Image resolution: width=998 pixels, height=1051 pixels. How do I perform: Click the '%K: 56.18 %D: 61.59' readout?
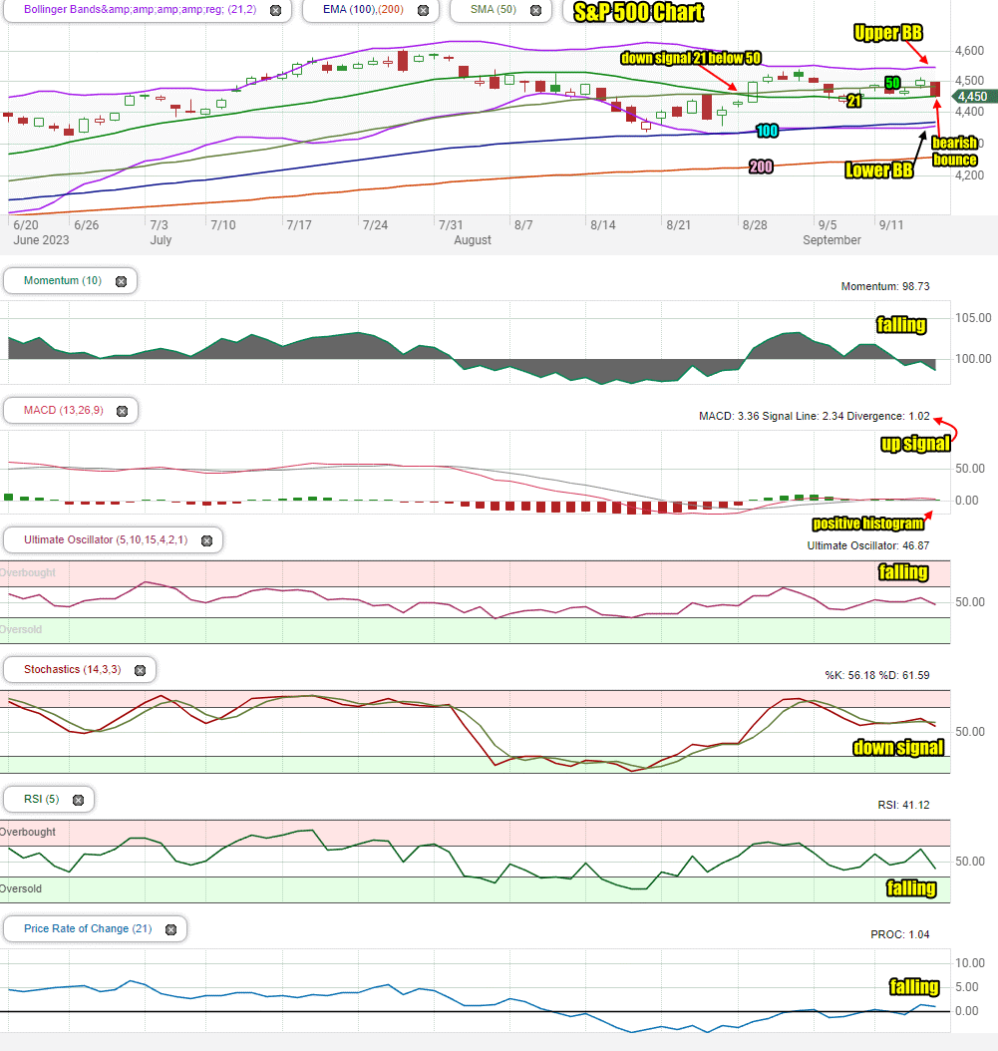click(x=877, y=675)
